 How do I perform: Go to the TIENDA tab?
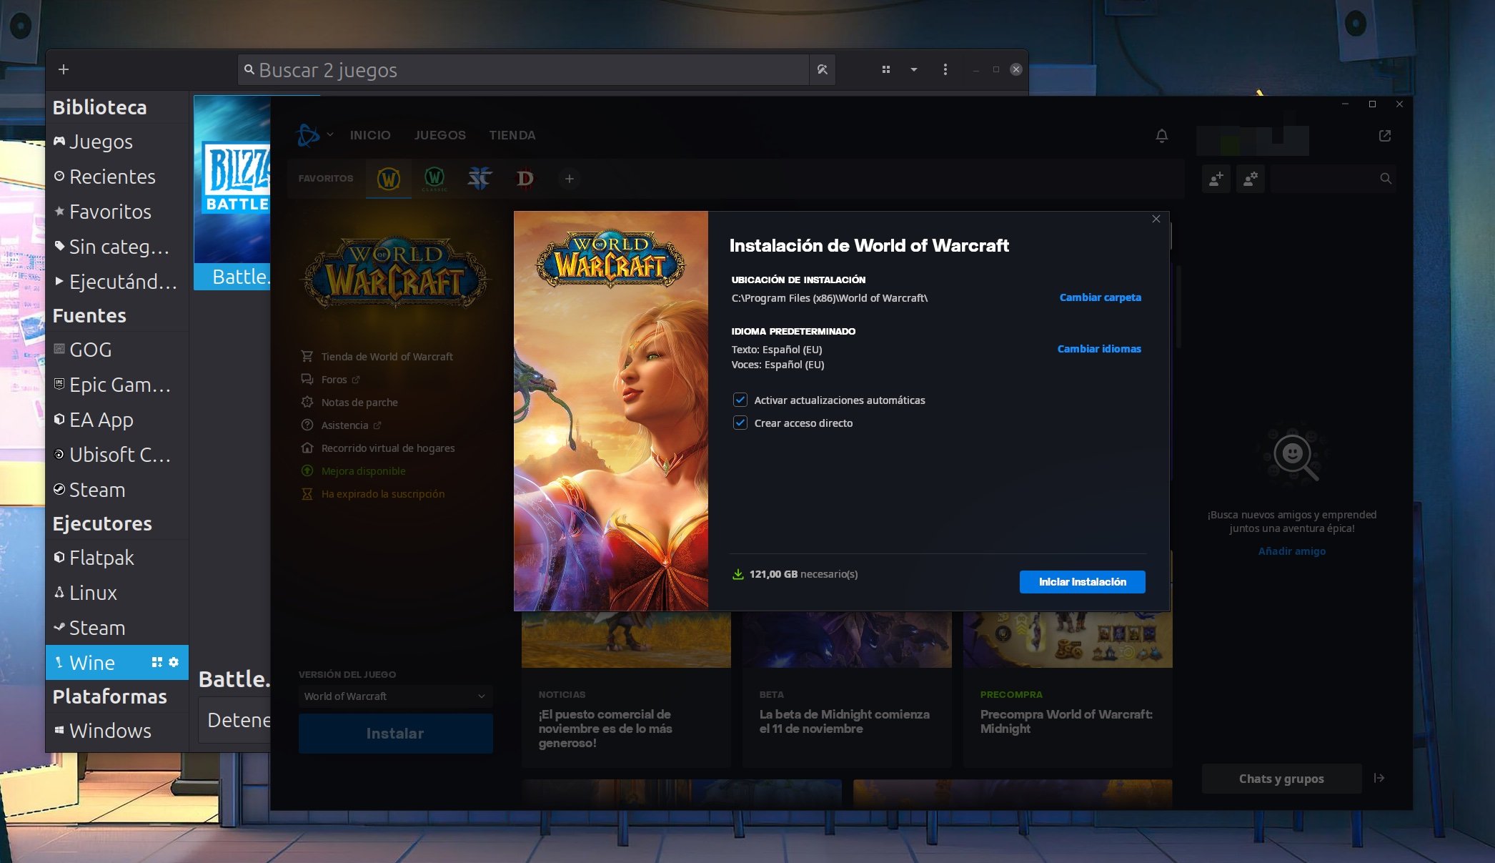pos(512,135)
